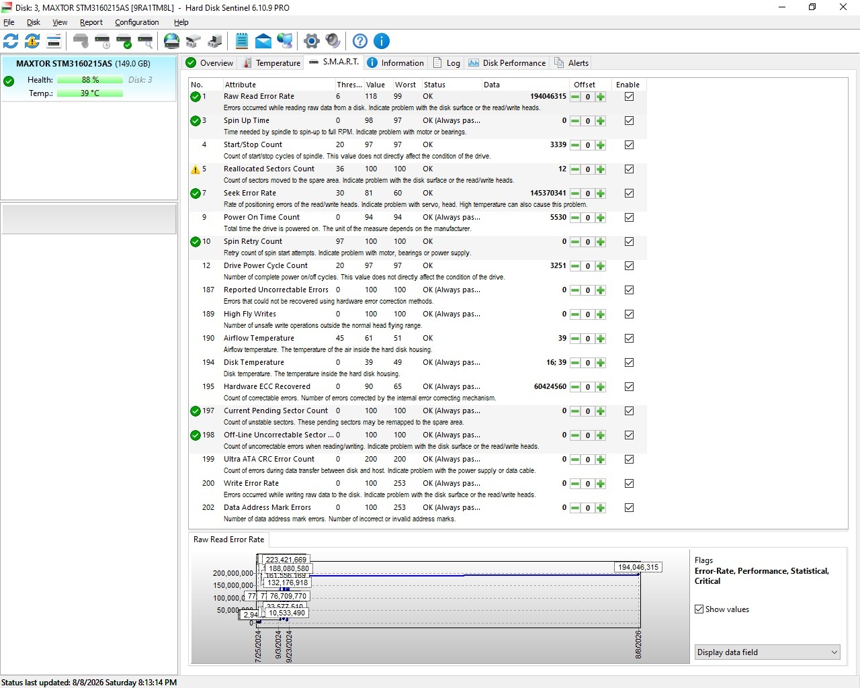Click the disk with magnifier toolbar icon
860x688 pixels.
pos(146,41)
